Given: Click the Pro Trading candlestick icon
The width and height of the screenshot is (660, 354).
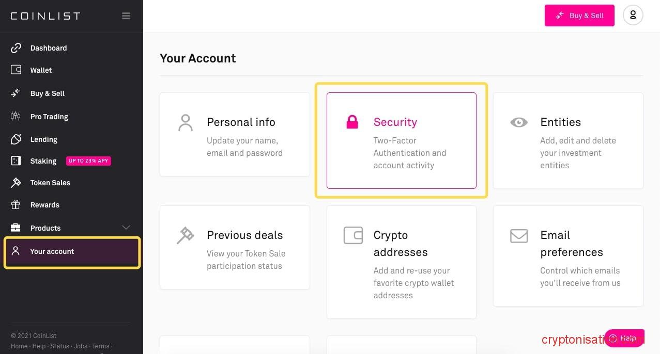Looking at the screenshot, I should [x=16, y=117].
